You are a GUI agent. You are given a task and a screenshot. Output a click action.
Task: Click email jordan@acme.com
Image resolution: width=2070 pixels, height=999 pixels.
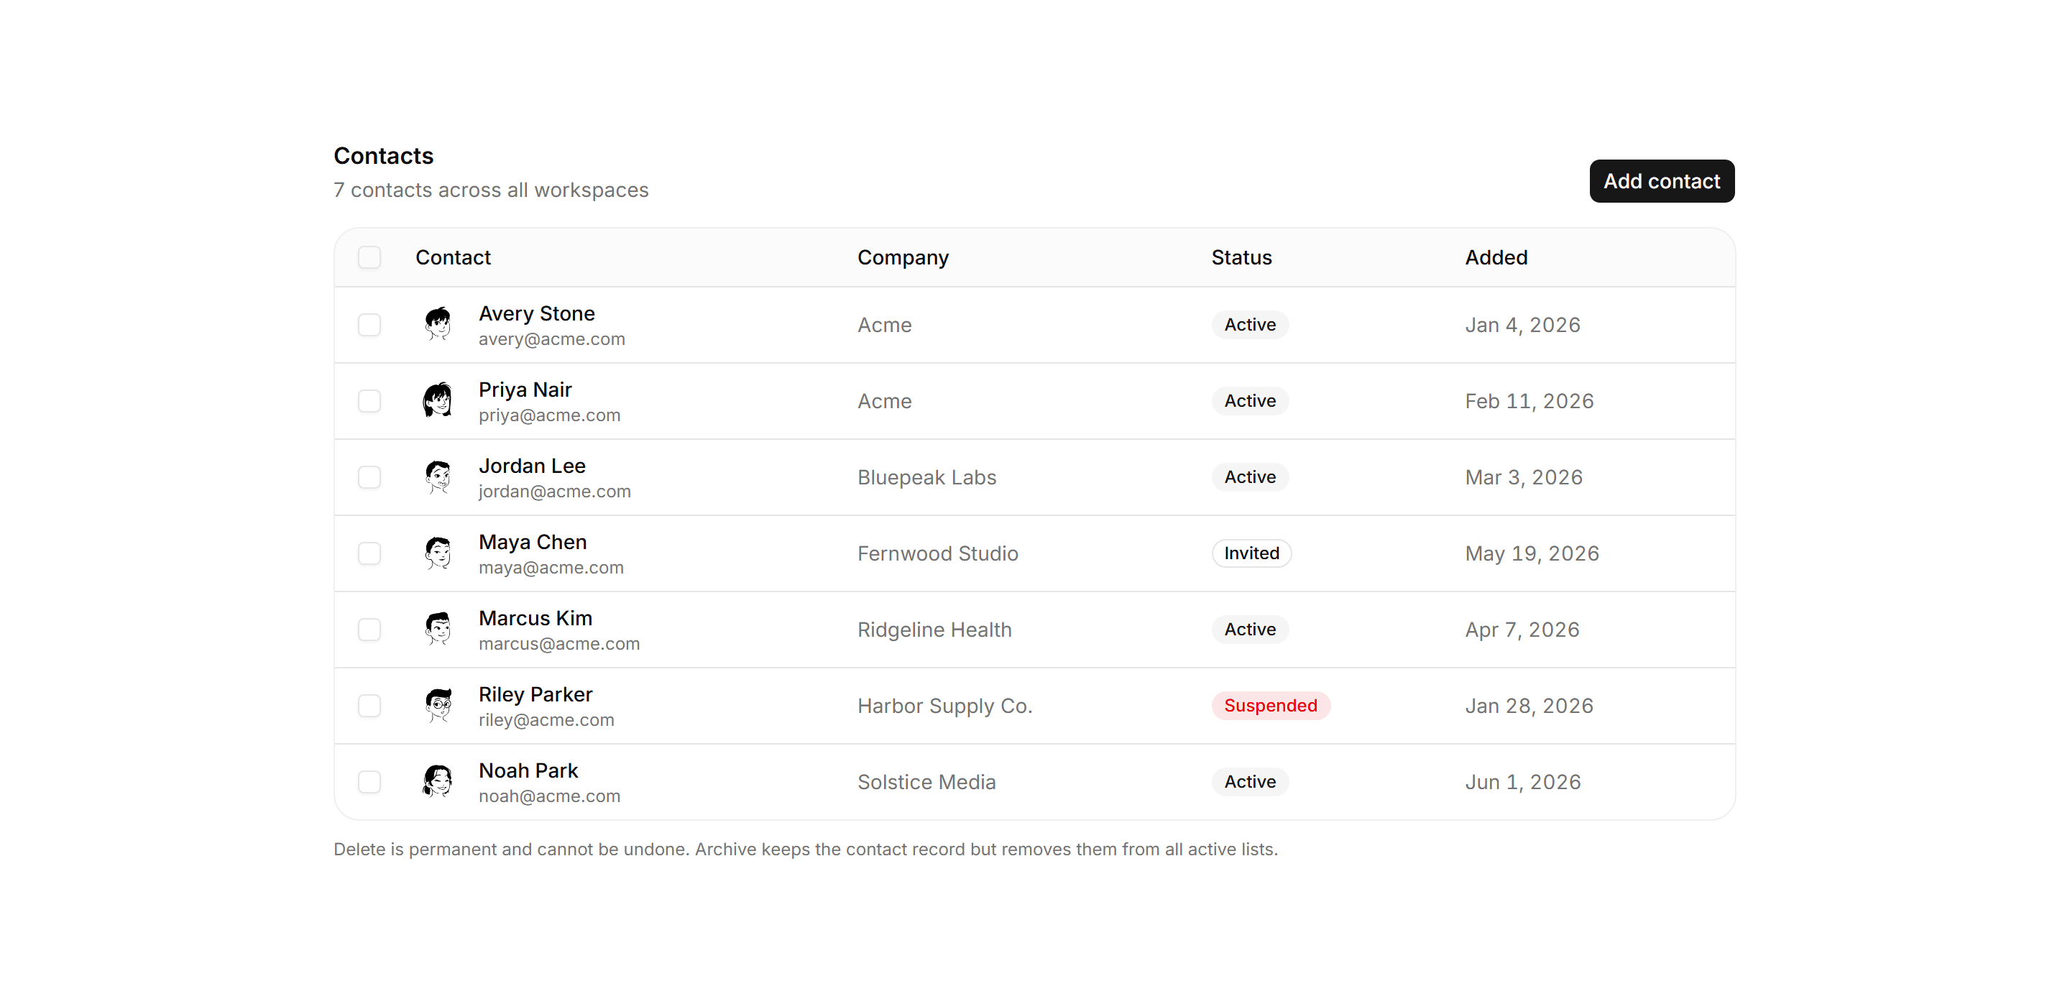click(556, 491)
